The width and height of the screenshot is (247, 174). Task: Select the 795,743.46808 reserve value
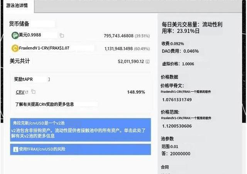[118, 36]
